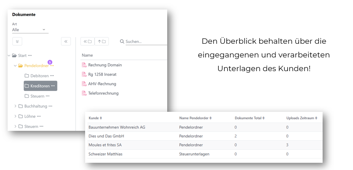Open the PDF icon of Rechnung Domain
Screen dimensions: 353x170
pos(84,65)
